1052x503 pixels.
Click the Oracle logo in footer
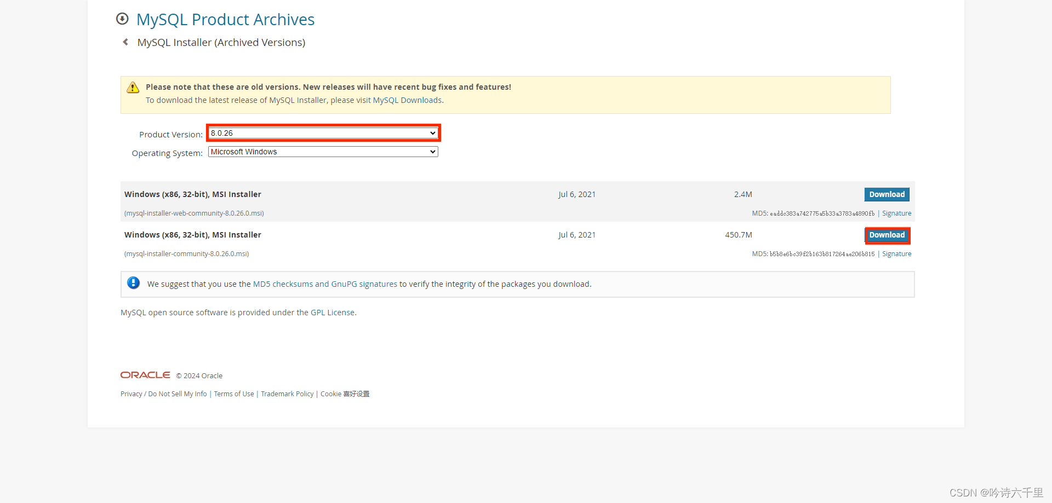[145, 375]
